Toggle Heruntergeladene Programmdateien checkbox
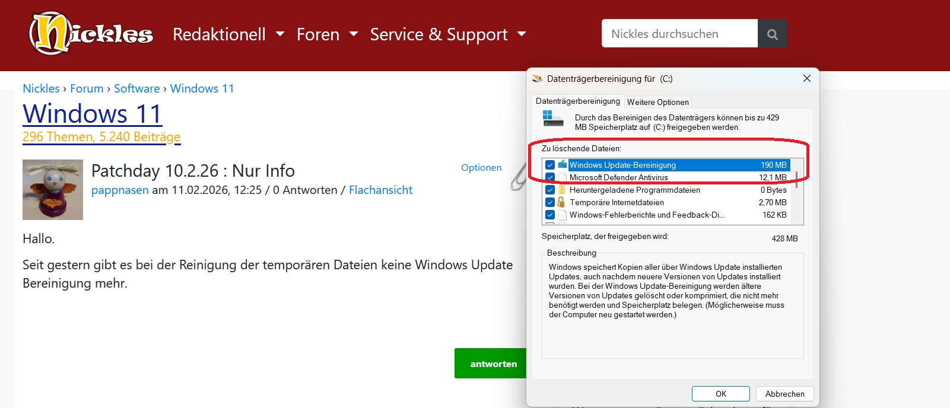 click(550, 190)
